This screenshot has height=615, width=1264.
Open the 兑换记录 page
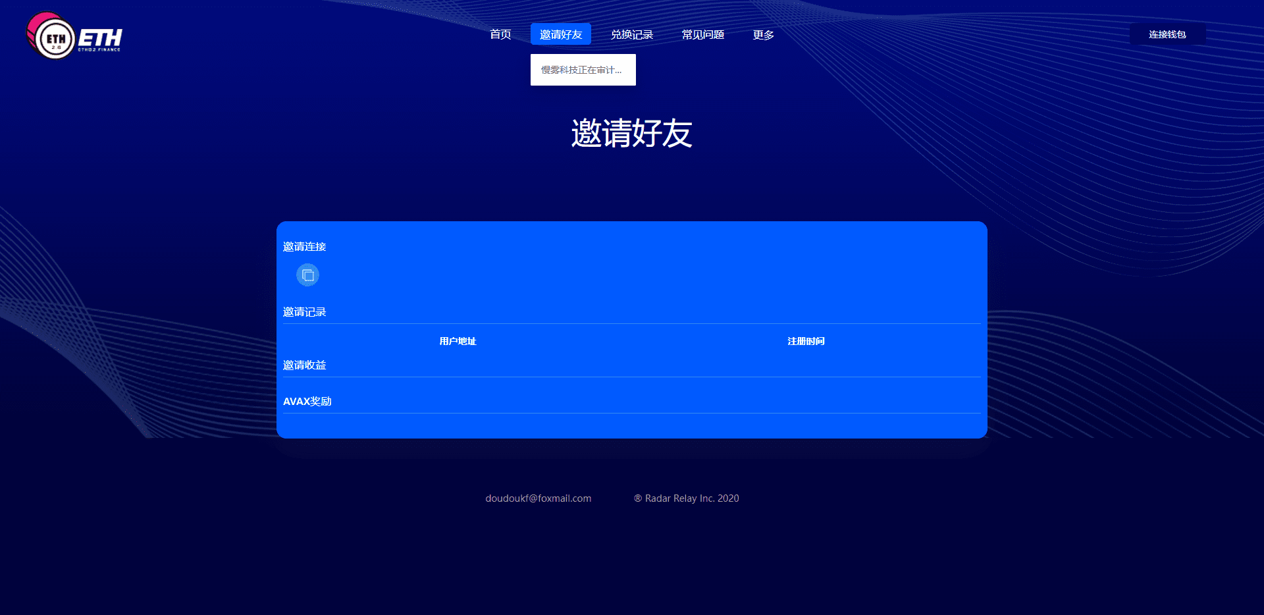click(x=632, y=34)
